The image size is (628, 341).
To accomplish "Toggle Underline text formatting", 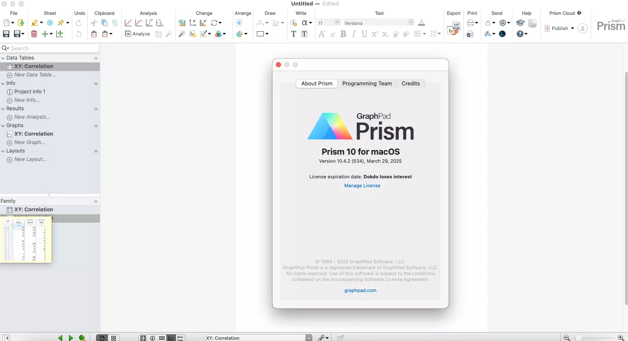I will (x=364, y=34).
